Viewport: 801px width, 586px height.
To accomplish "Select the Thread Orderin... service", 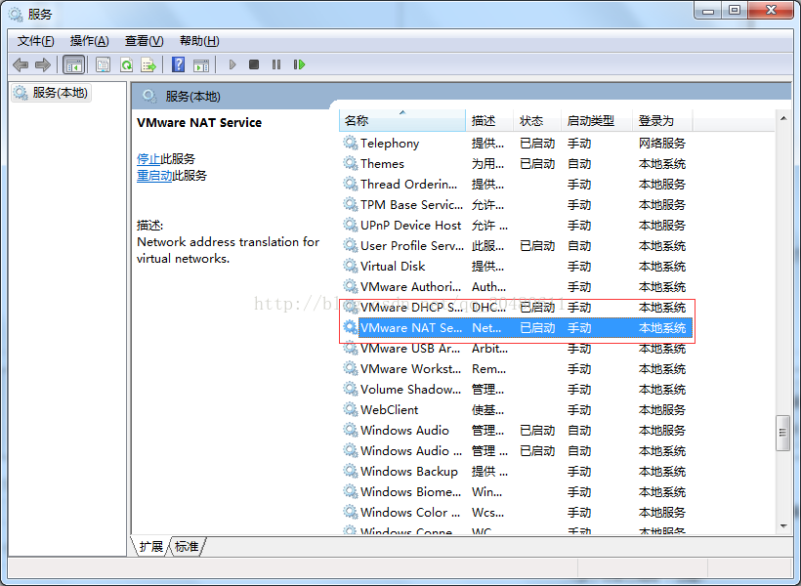I will tap(516, 184).
